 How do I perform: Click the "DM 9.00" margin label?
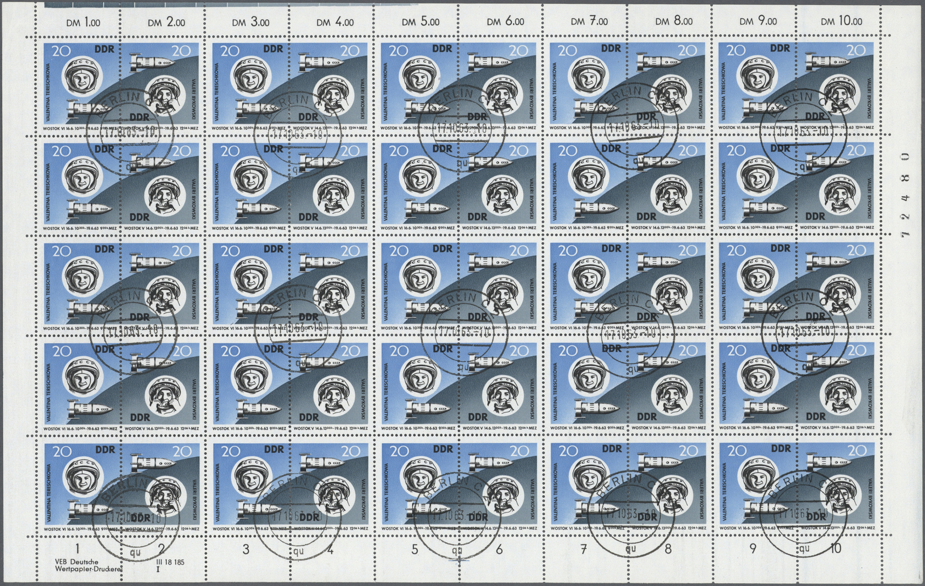click(758, 22)
